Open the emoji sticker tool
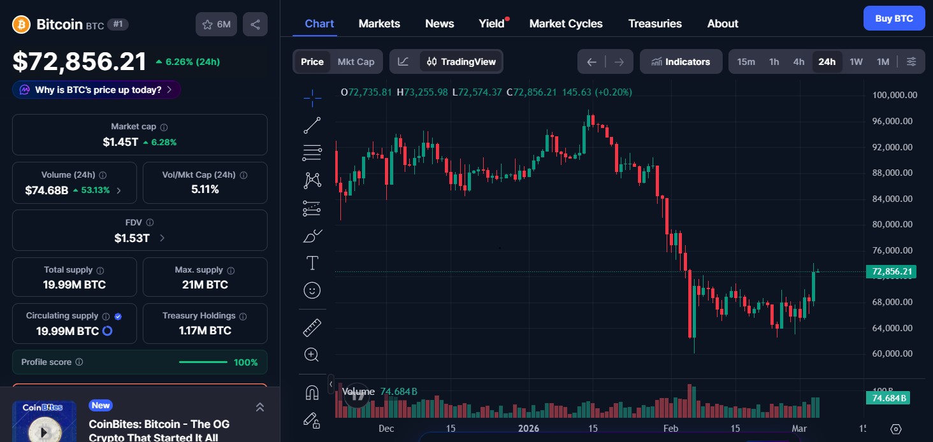Viewport: 933px width, 442px height. (x=312, y=290)
